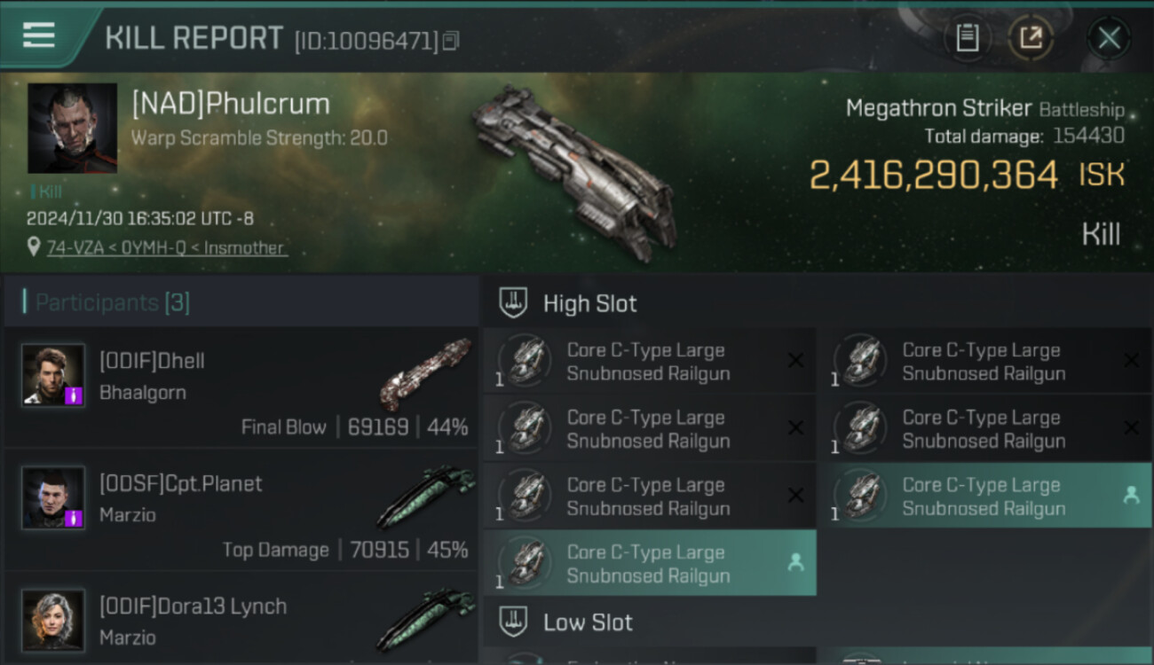Viewport: 1154px width, 665px height.
Task: Close the kill report window
Action: click(x=1109, y=38)
